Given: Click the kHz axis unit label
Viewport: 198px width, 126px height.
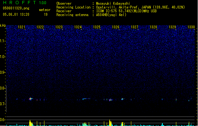Looking at the screenshot, I should point(3,26).
